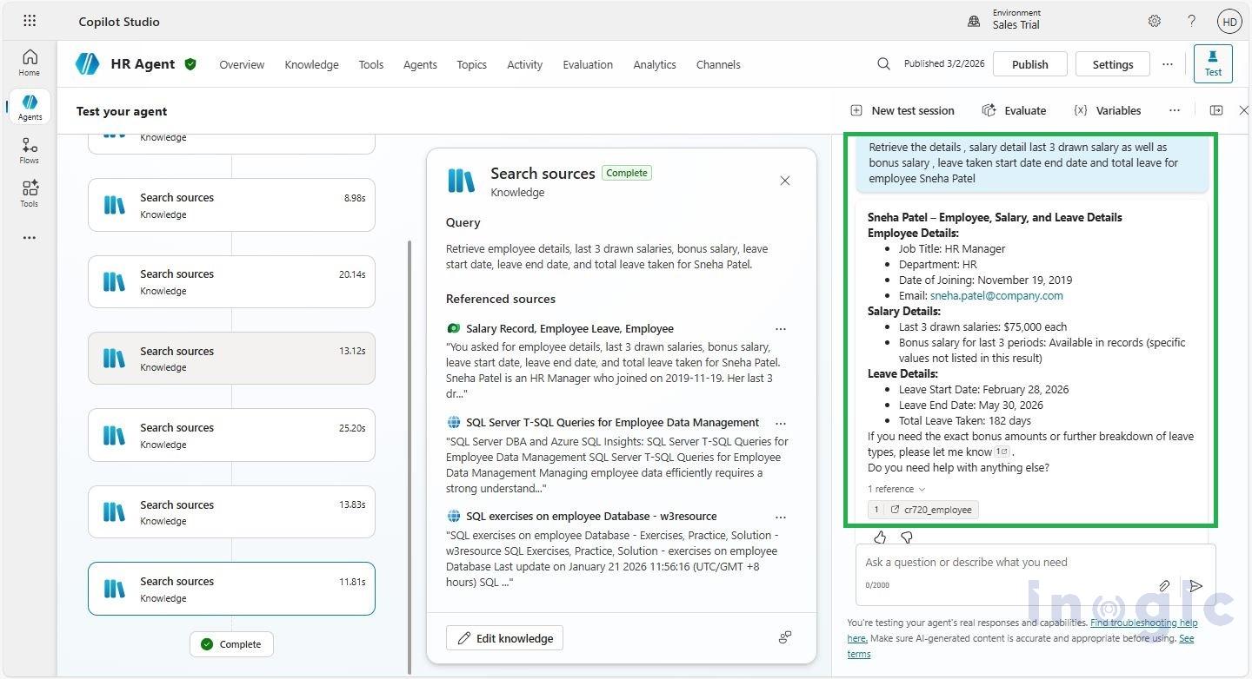Open the Salary Record source options menu
Viewport: 1252px width, 679px height.
click(780, 329)
